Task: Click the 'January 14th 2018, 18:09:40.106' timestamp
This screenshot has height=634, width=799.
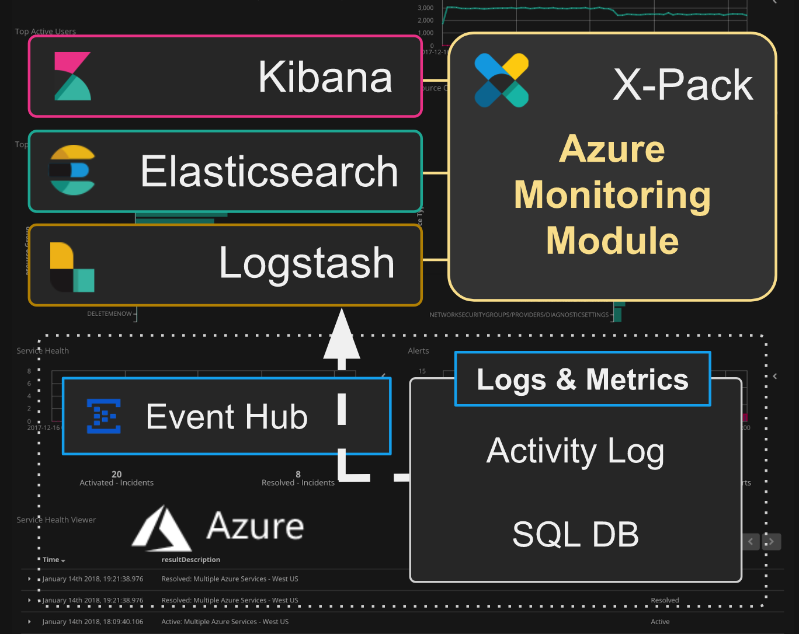Action: coord(93,622)
